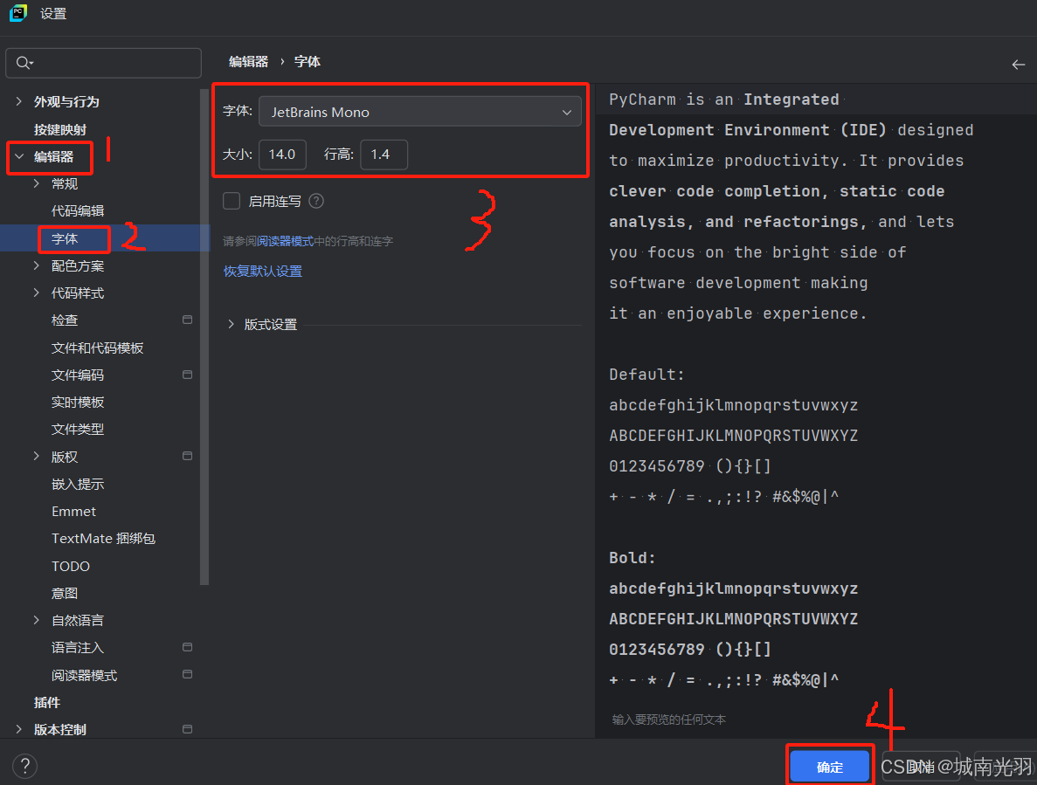Open 嵌入提示 settings page
Image resolution: width=1037 pixels, height=785 pixels.
(78, 484)
